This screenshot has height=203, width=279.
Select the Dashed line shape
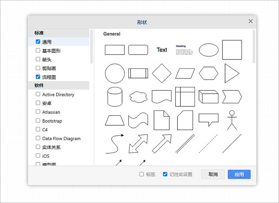pyautogui.click(x=208, y=144)
